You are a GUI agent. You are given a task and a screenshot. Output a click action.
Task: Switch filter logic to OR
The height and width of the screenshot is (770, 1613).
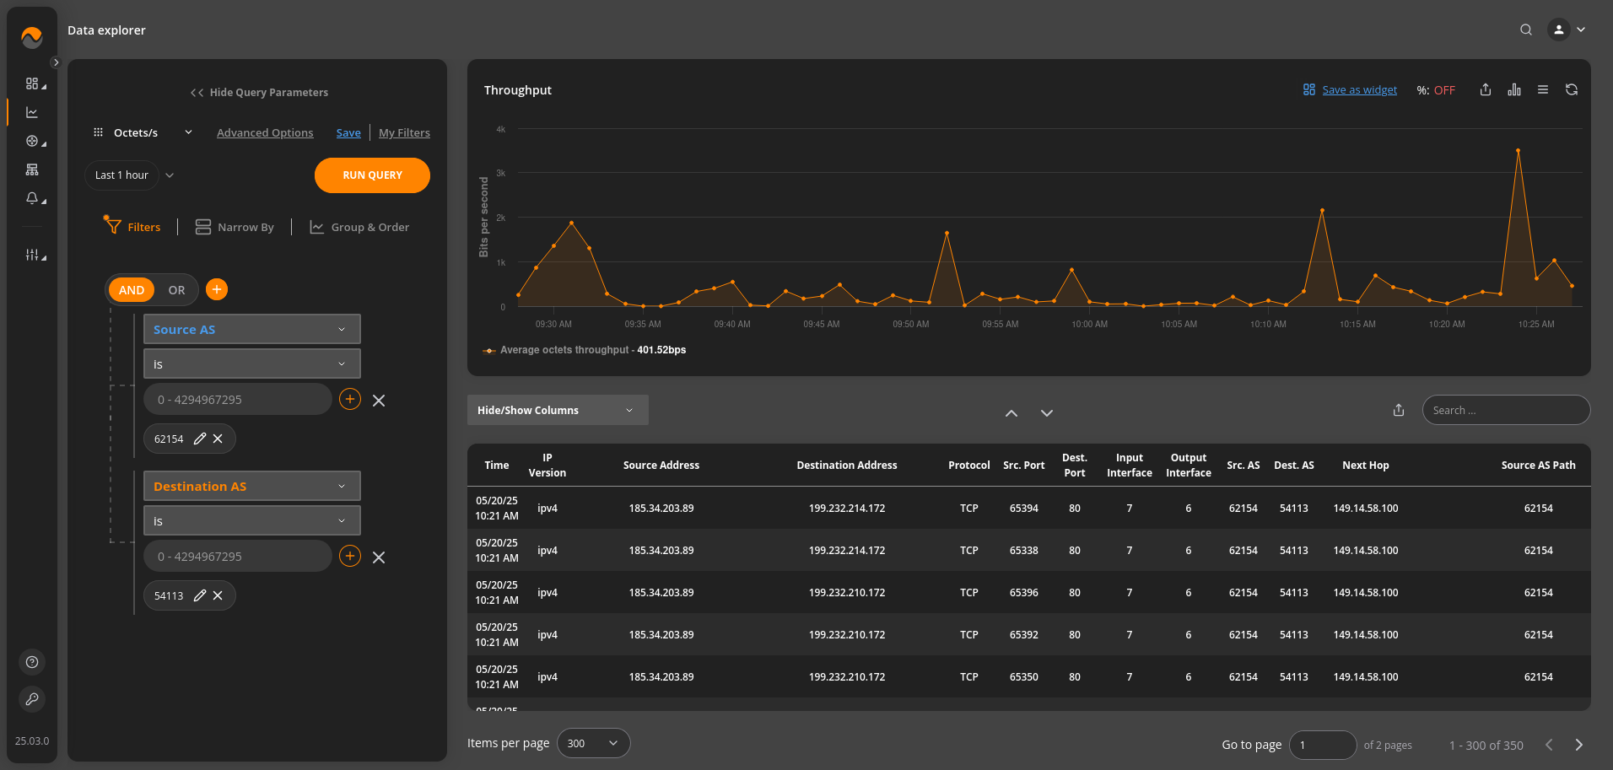[176, 290]
